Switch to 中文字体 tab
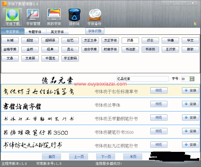This screenshot has width=201, height=167. coord(12,31)
